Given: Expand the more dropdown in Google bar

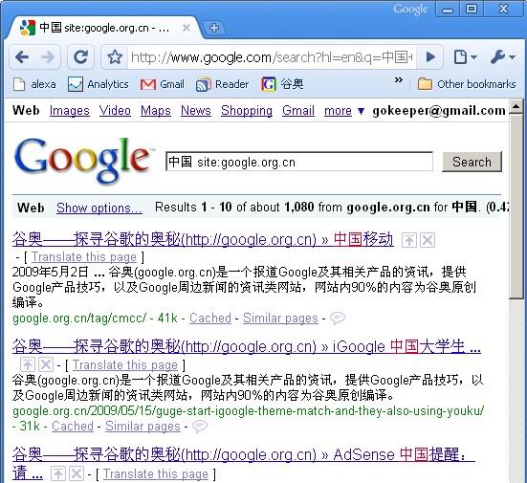Looking at the screenshot, I should pyautogui.click(x=344, y=111).
